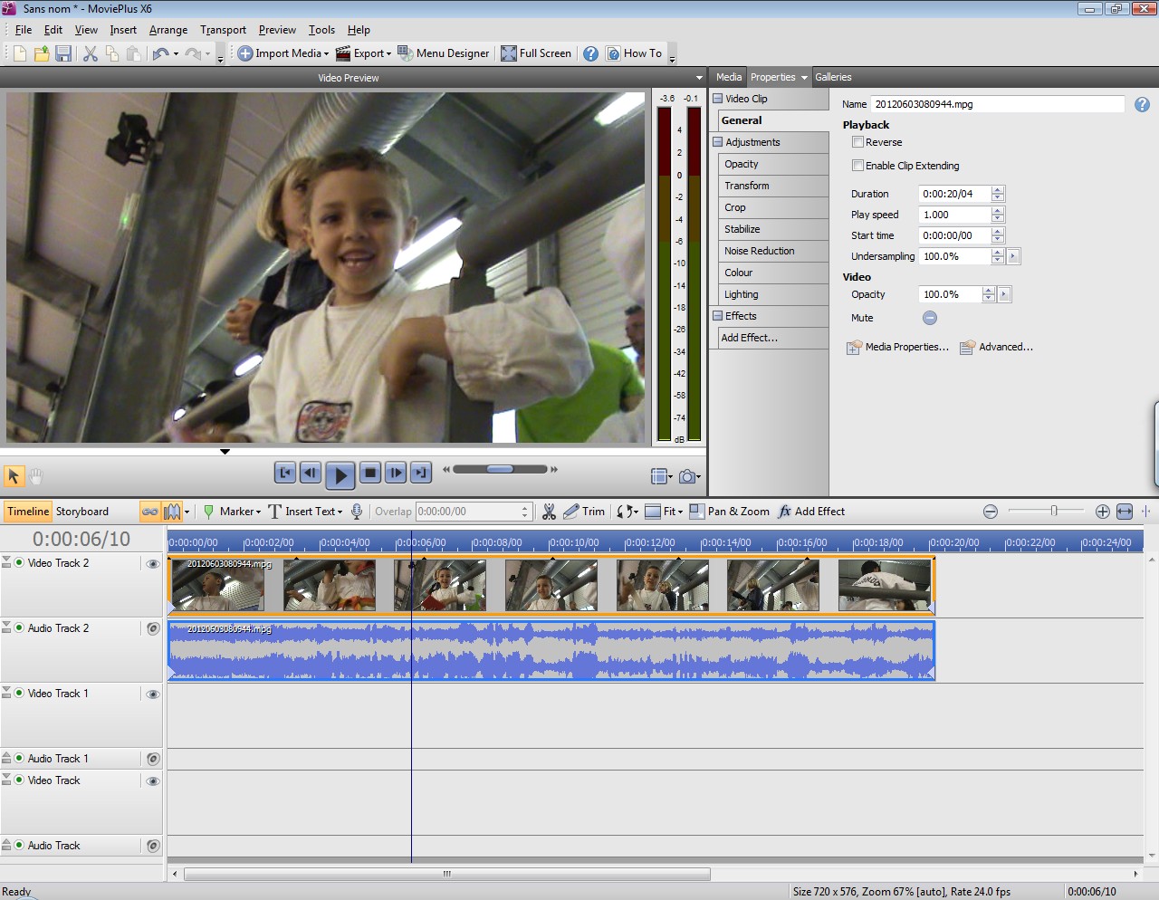Image resolution: width=1159 pixels, height=900 pixels.
Task: Click the Stop playback button
Action: (x=369, y=473)
